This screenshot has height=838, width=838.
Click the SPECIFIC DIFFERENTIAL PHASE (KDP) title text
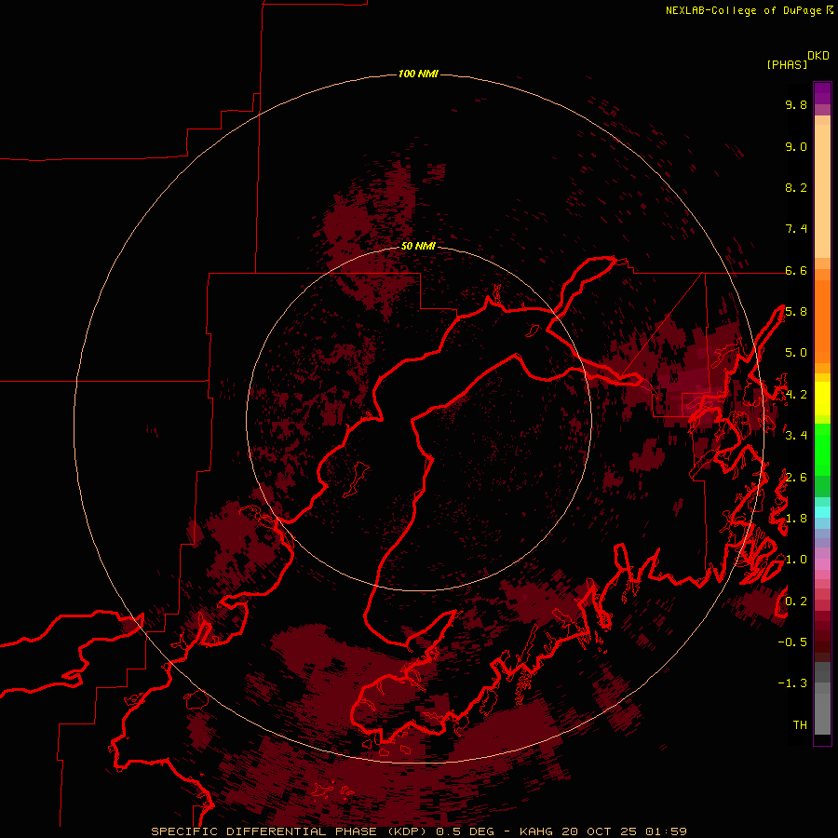pos(291,831)
